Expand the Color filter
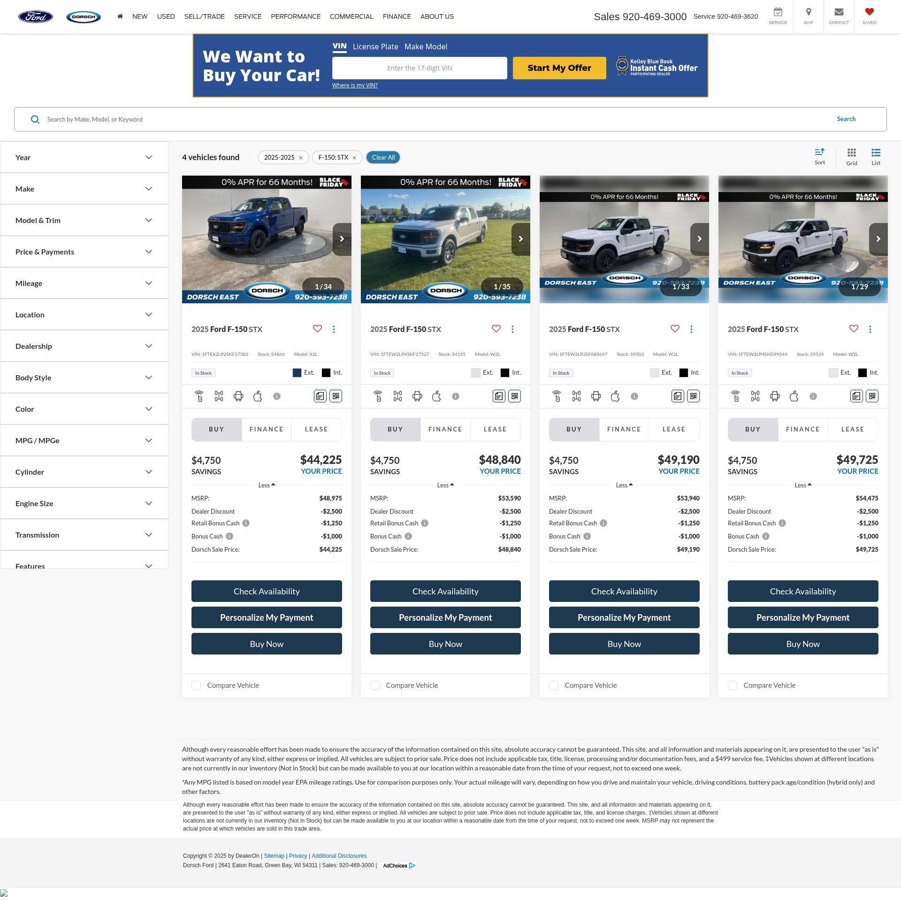The height and width of the screenshot is (901, 901). 84,409
